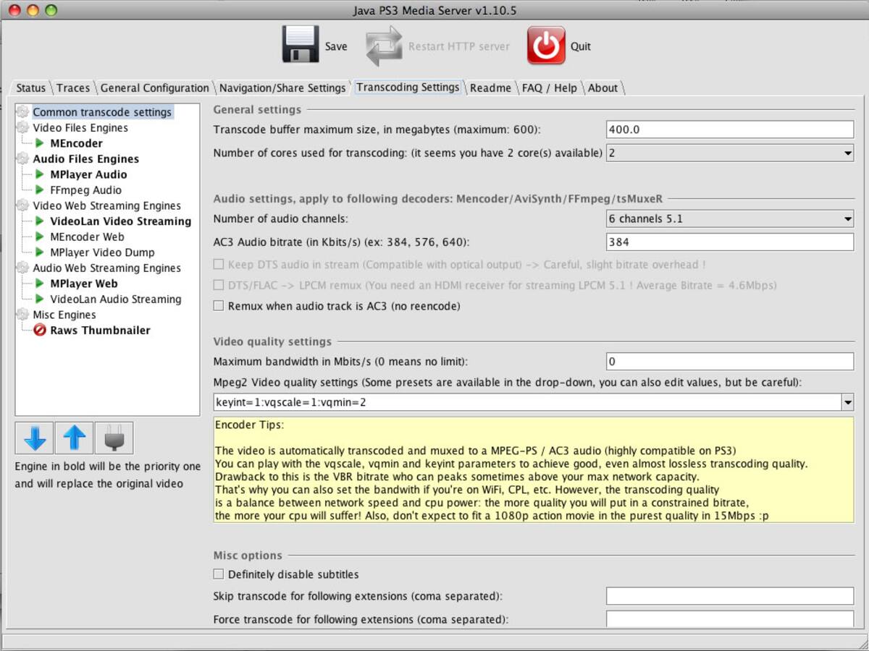Click gear icon beside Common transcode settings
Screen dimensions: 869x651
[23, 112]
